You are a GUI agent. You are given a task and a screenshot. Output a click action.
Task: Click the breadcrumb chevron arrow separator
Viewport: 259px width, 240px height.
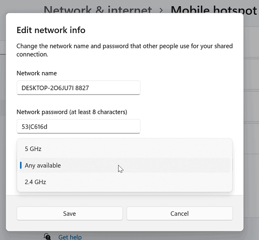pyautogui.click(x=161, y=11)
